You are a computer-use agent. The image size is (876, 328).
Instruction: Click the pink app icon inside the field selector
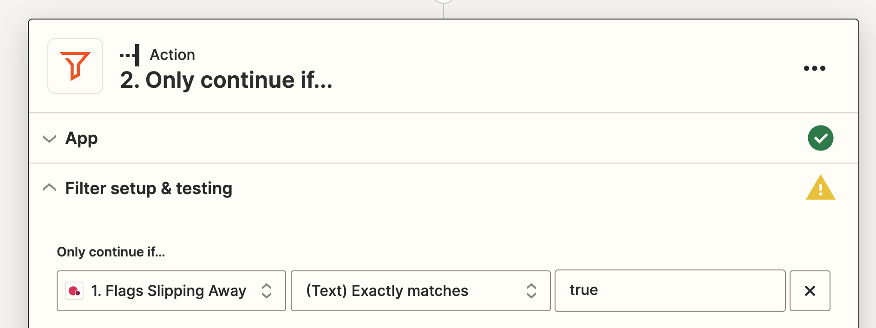click(74, 291)
